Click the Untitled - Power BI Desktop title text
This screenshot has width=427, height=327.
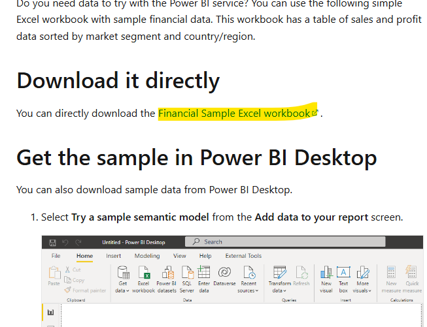tap(133, 242)
